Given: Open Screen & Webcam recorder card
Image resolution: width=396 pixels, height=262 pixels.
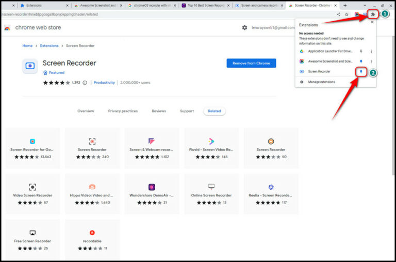Looking at the screenshot, I should (152, 148).
